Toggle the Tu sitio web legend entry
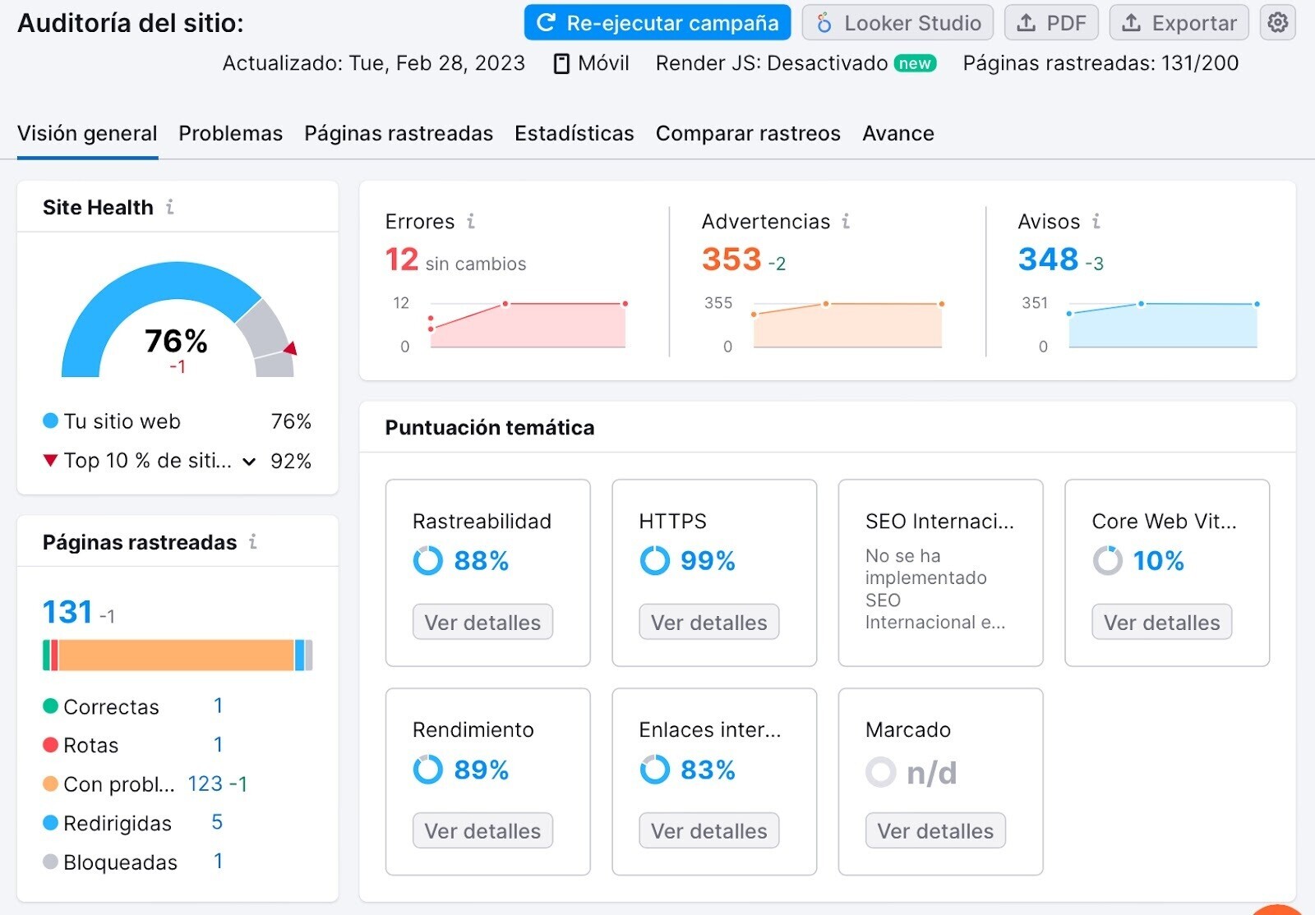 point(121,421)
